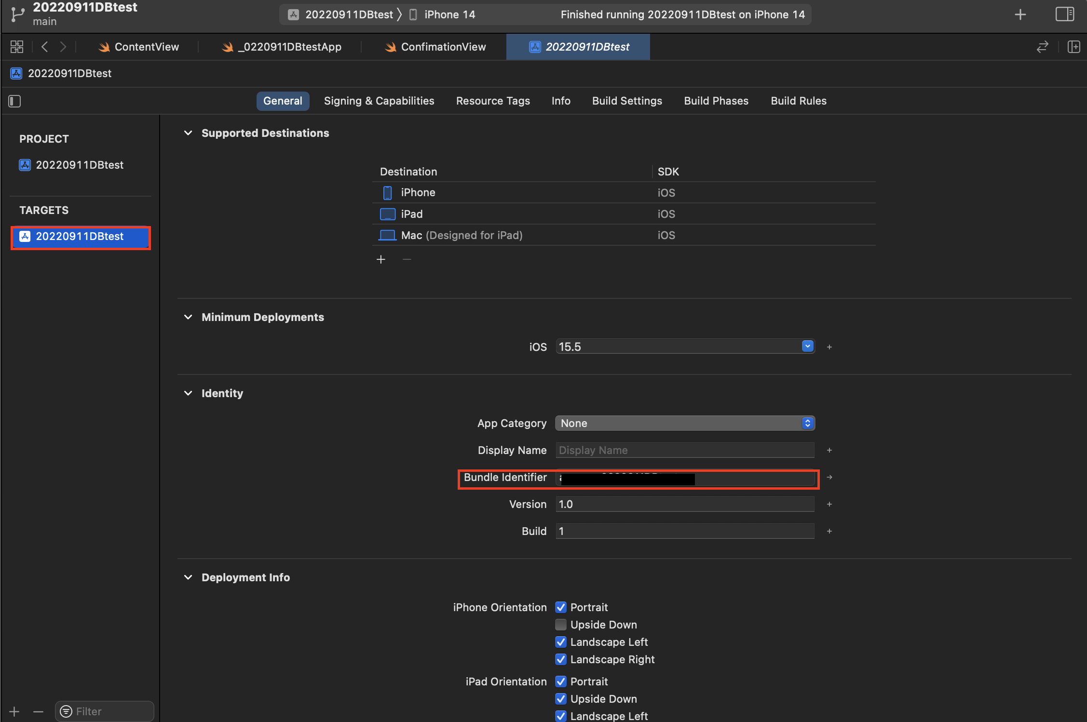Image resolution: width=1087 pixels, height=722 pixels.
Task: Click the Build number input field
Action: (x=685, y=531)
